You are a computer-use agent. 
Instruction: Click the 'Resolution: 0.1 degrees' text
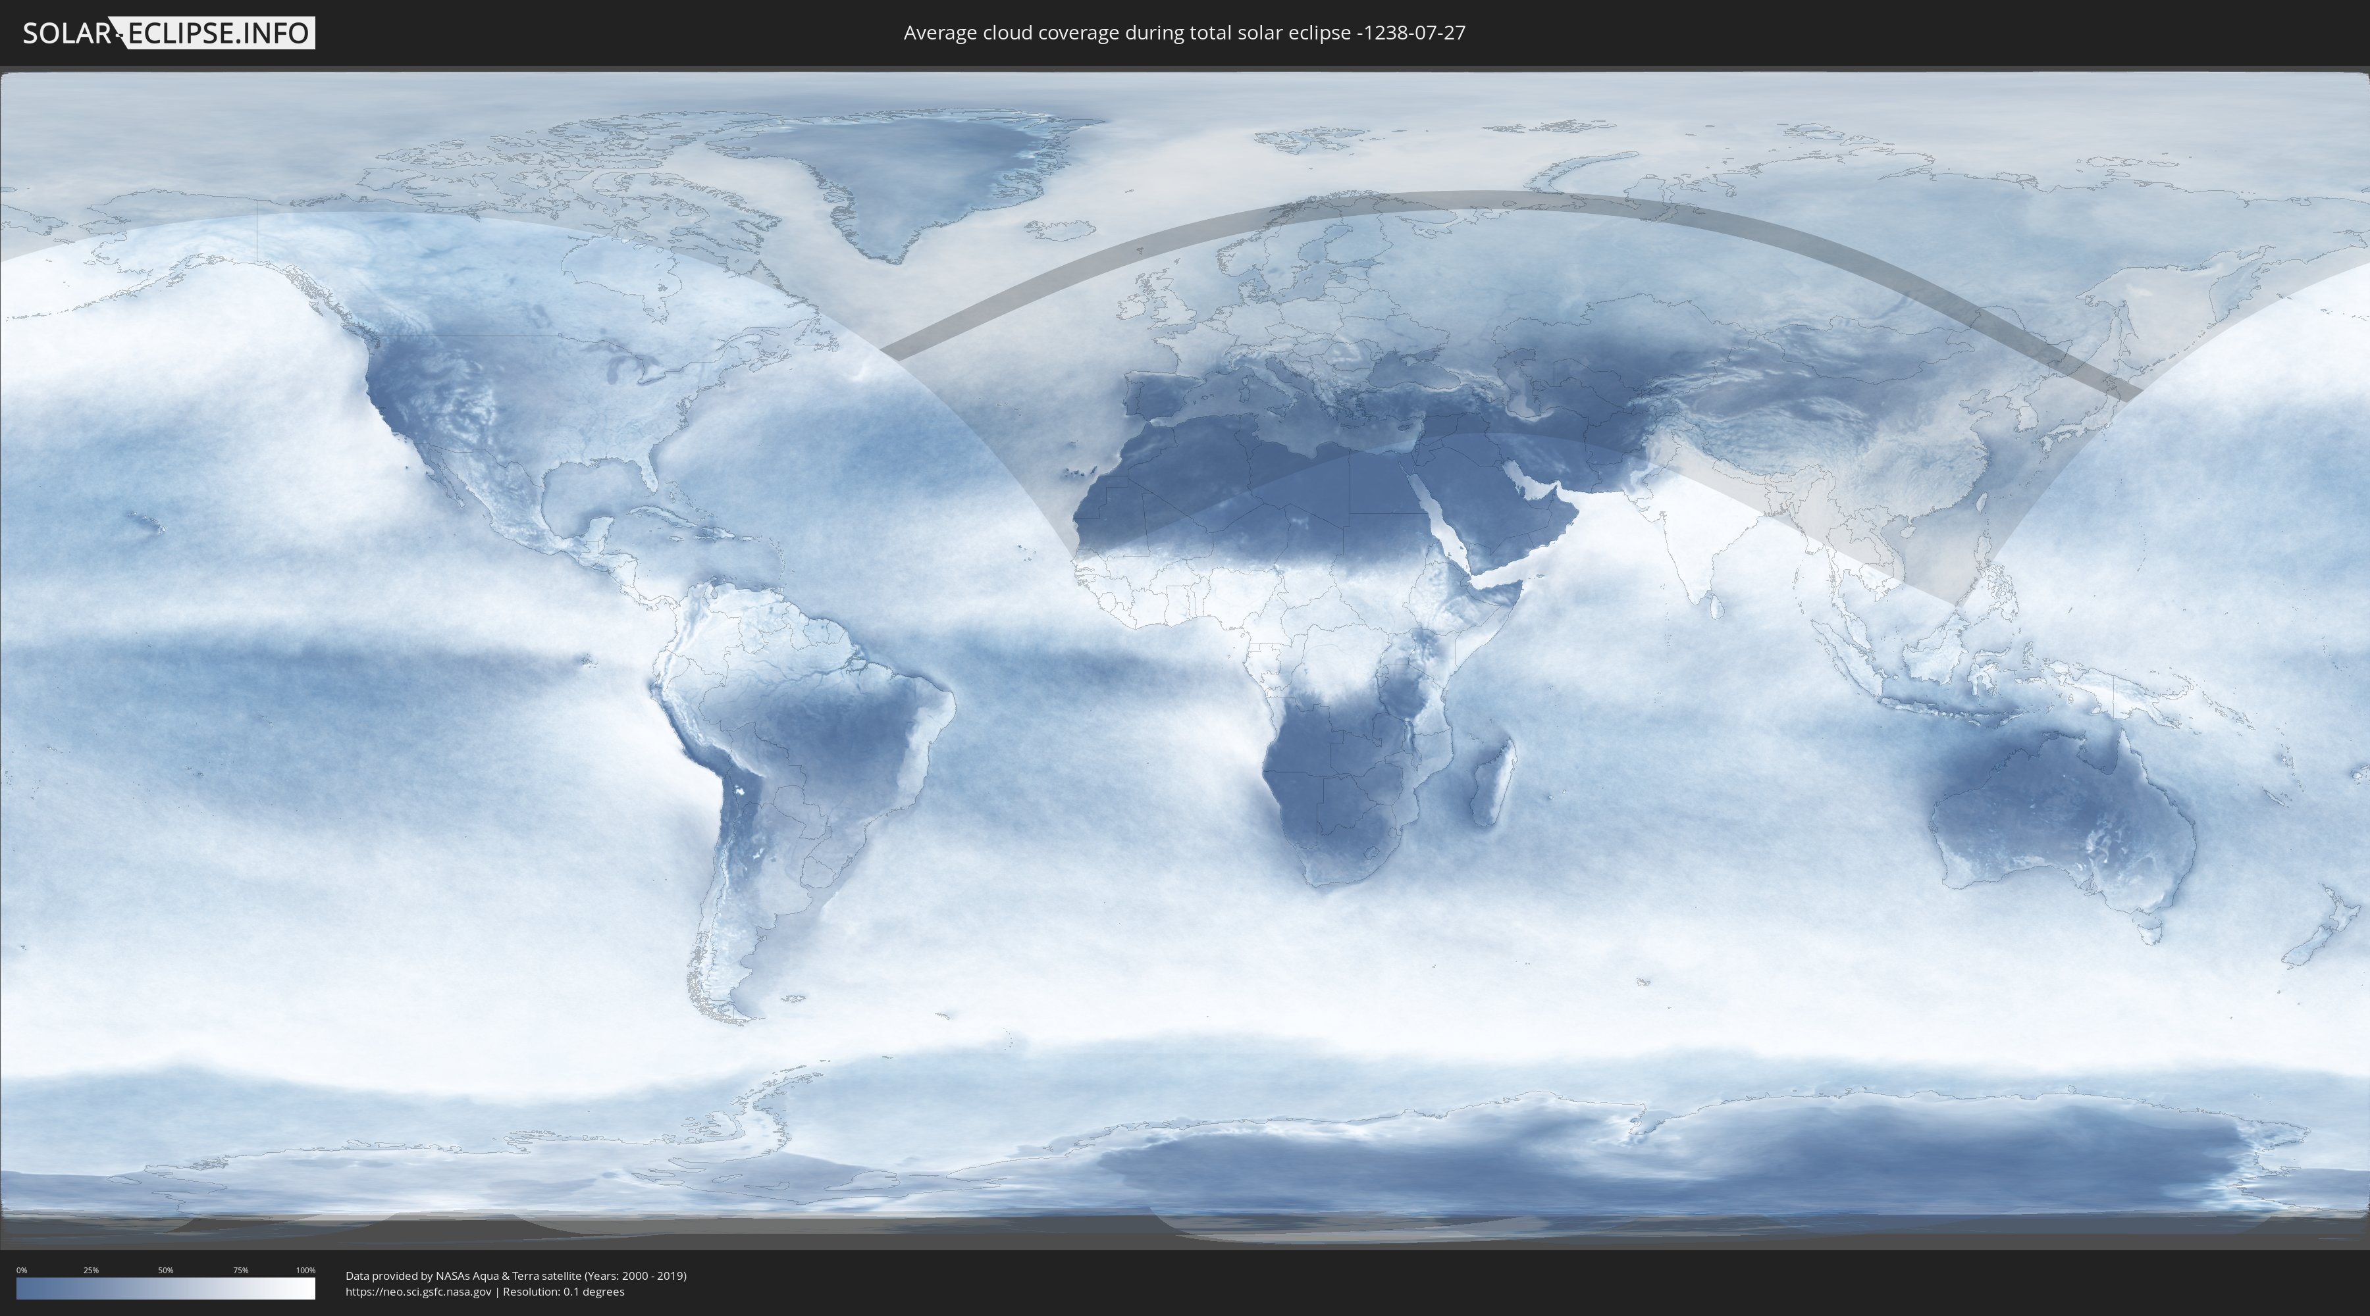pyautogui.click(x=563, y=1292)
